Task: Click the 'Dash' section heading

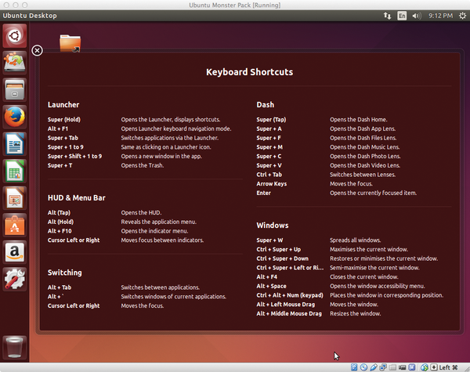Action: tap(266, 105)
